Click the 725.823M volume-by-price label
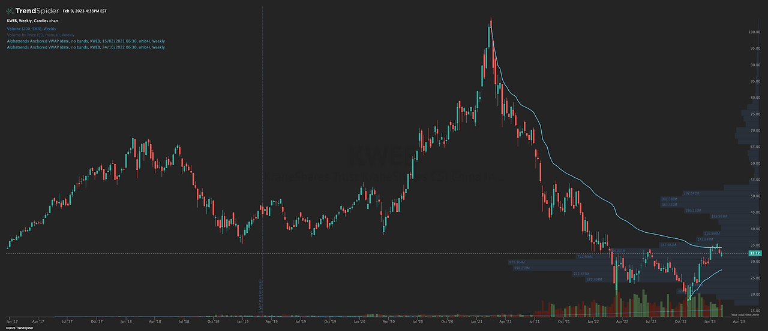This screenshot has height=331, width=768. (581, 274)
